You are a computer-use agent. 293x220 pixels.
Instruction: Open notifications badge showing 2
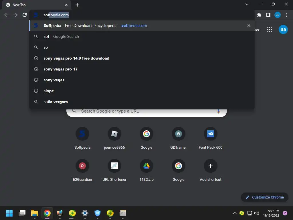(285, 213)
